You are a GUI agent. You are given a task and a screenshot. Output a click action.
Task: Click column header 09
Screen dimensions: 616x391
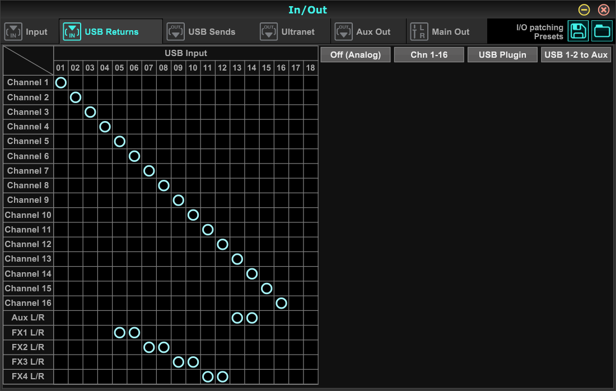[178, 68]
